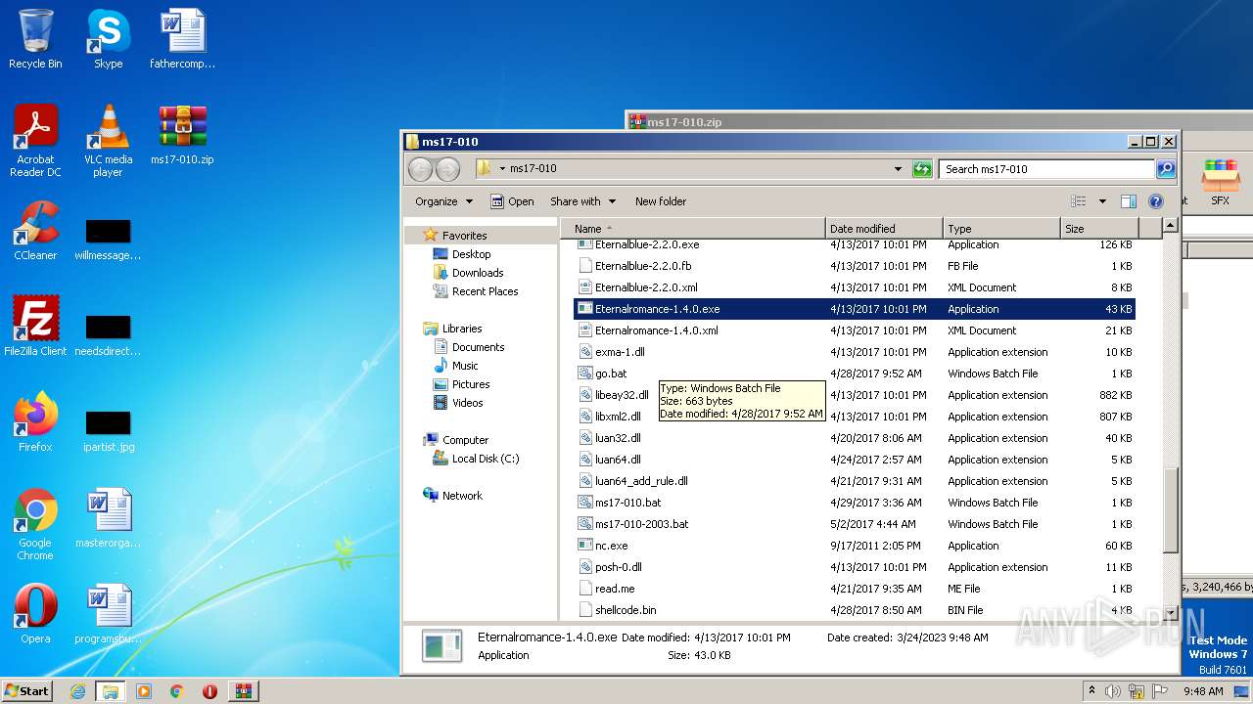Click the Search ms17-010 input field
The height and width of the screenshot is (704, 1253).
coord(1046,169)
